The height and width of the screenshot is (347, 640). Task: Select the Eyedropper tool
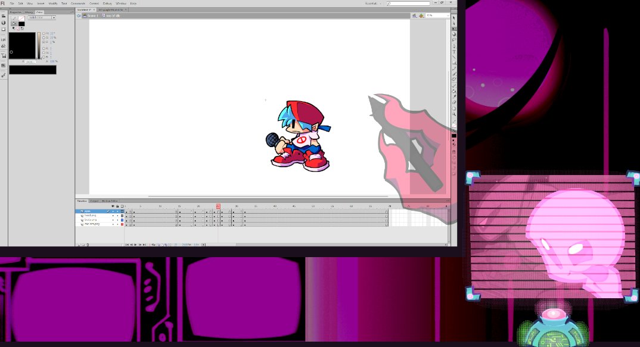click(453, 96)
